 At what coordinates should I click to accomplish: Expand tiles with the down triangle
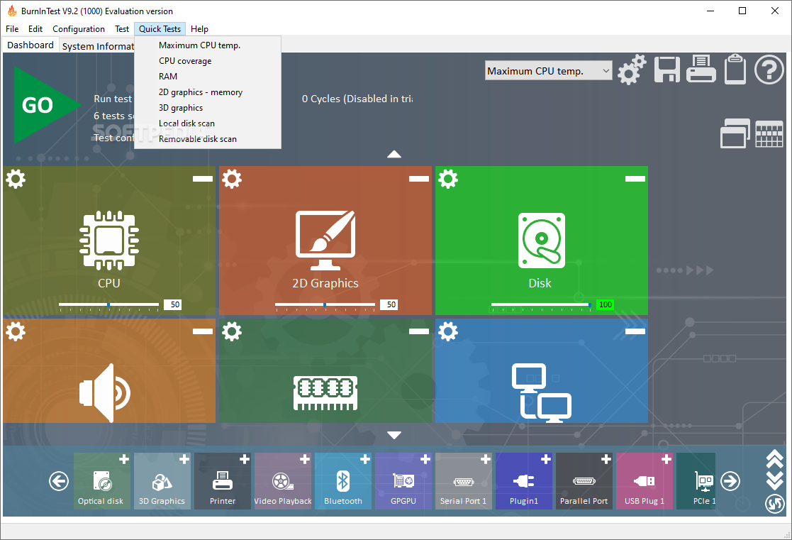pos(394,435)
